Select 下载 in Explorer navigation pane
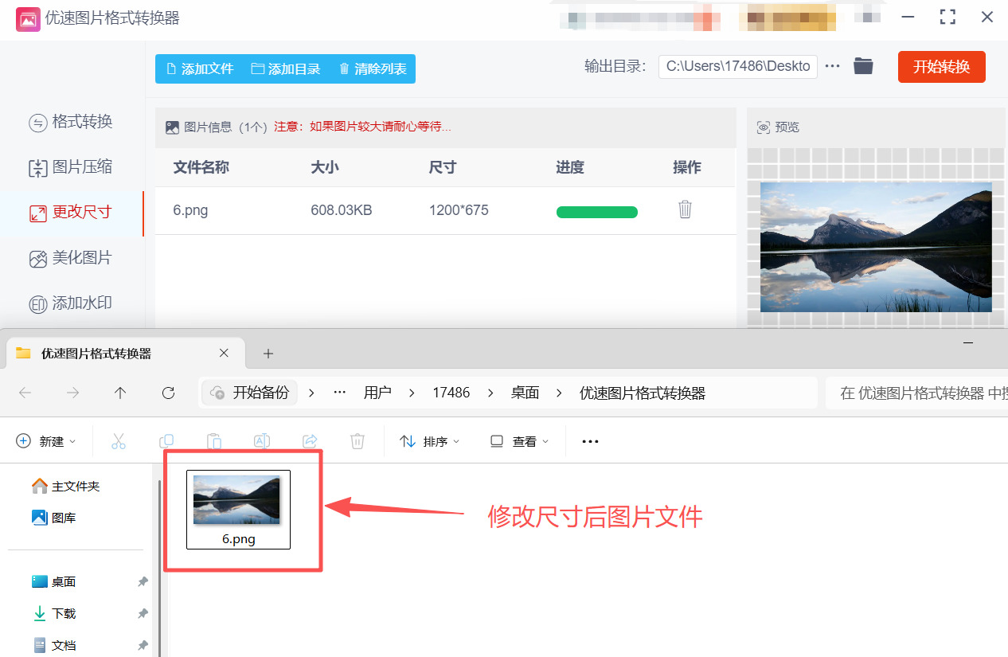This screenshot has width=1008, height=657. click(x=54, y=613)
